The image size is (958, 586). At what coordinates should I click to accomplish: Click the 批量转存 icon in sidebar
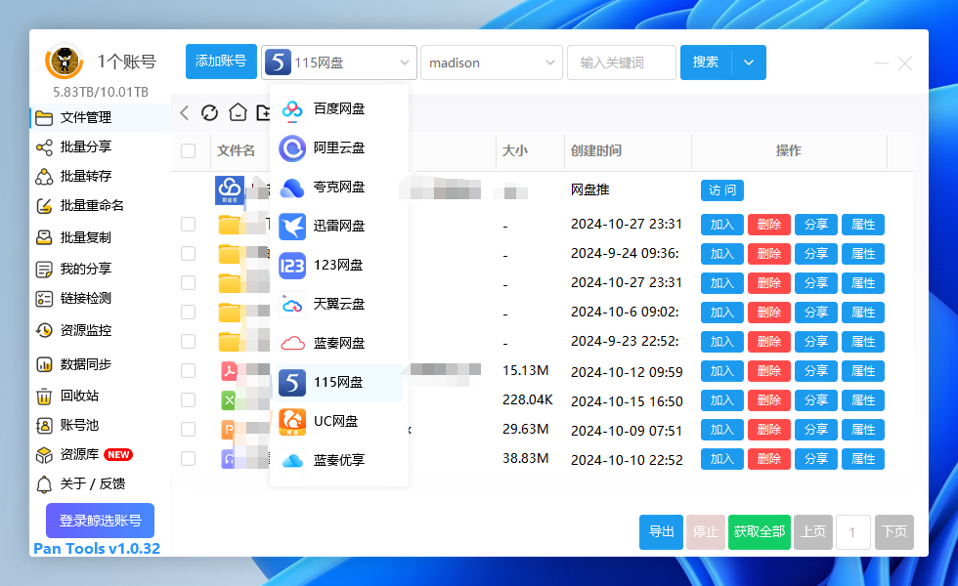click(x=44, y=177)
